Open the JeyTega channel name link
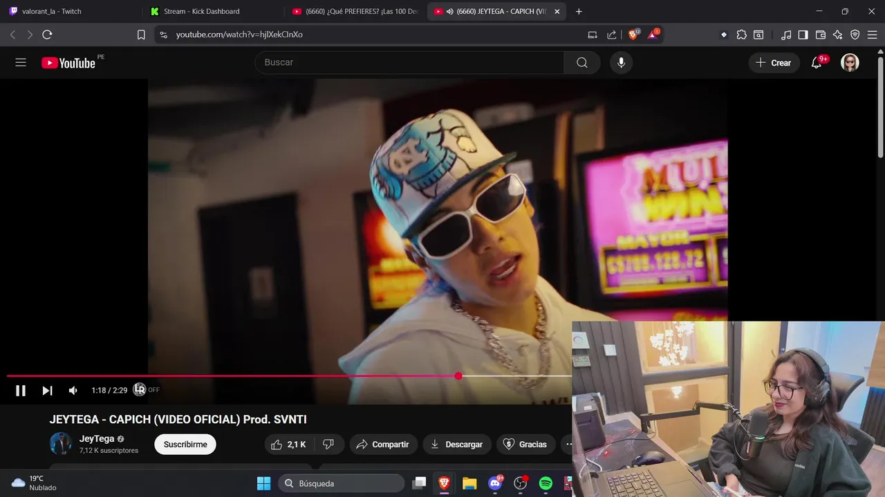Image resolution: width=885 pixels, height=497 pixels. coord(97,438)
